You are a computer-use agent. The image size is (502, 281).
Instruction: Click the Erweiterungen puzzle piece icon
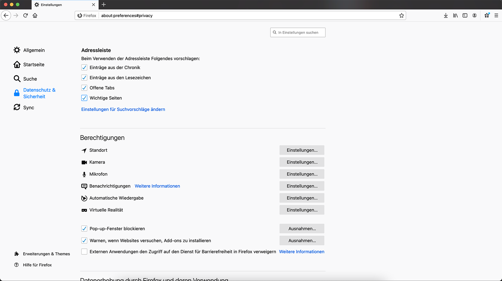pyautogui.click(x=16, y=254)
